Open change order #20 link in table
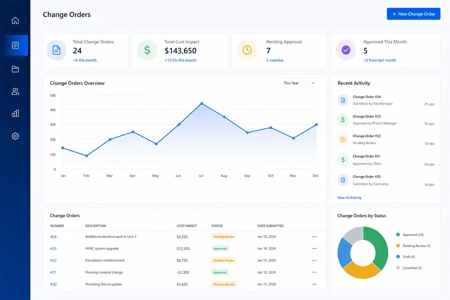The height and width of the screenshot is (300, 450). tap(53, 284)
